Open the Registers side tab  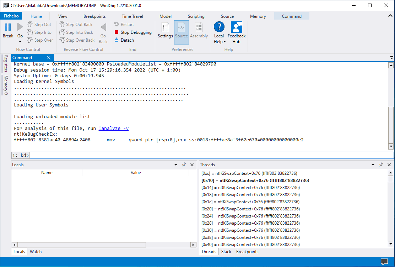tap(6, 64)
